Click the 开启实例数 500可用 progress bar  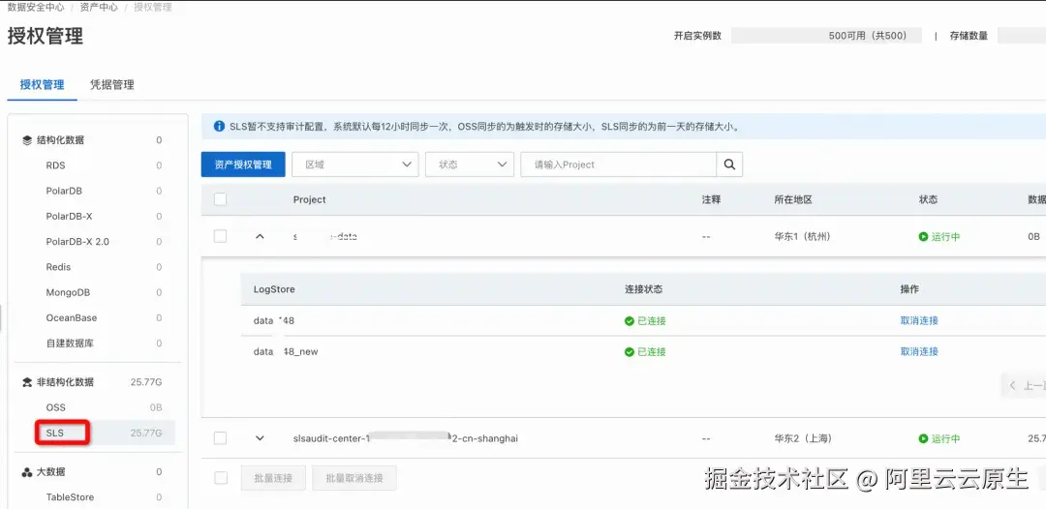826,36
